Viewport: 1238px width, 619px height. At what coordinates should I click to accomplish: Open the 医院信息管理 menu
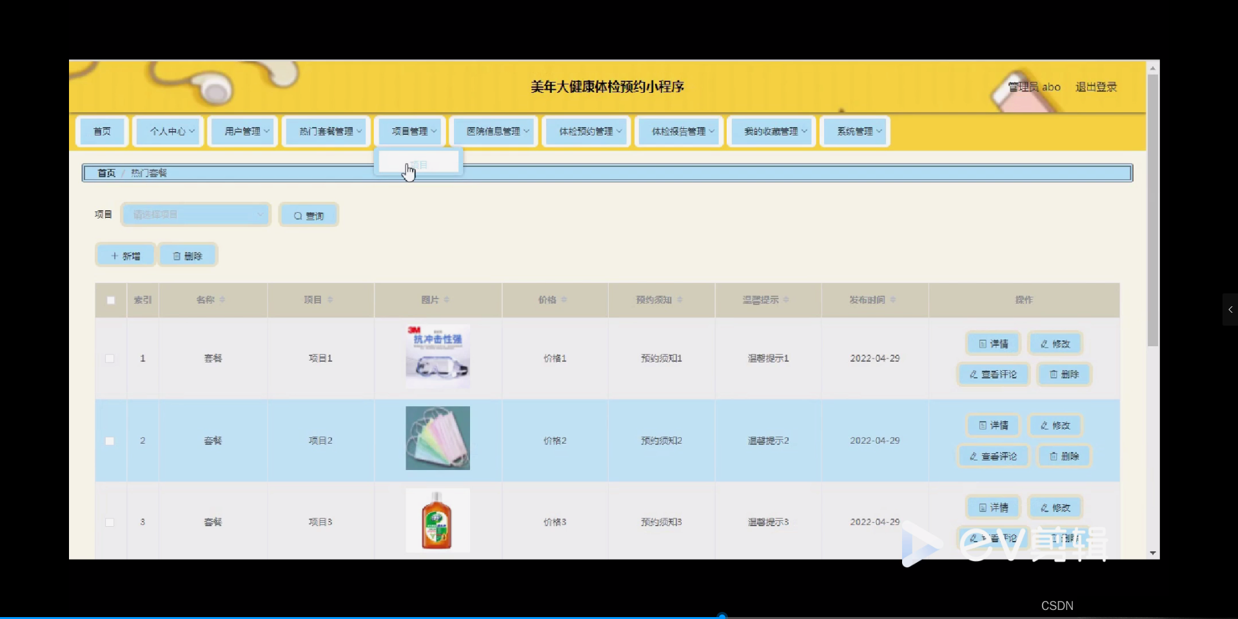tap(493, 131)
